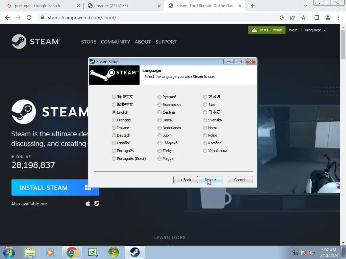Expand the tab search chevron
The height and width of the screenshot is (259, 346).
(305, 6)
